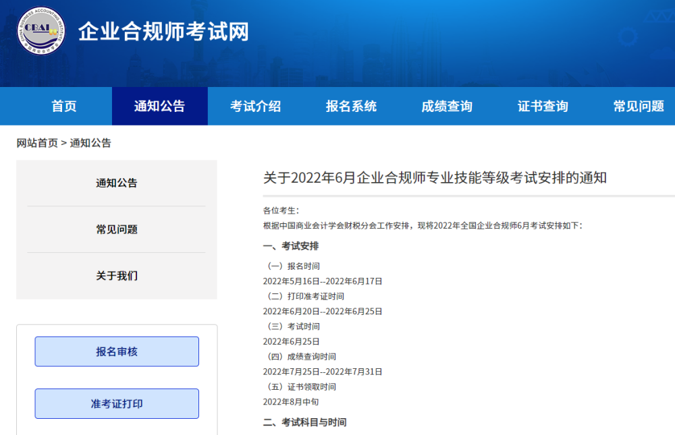Open 关于我们 in the left sidebar

(x=117, y=276)
